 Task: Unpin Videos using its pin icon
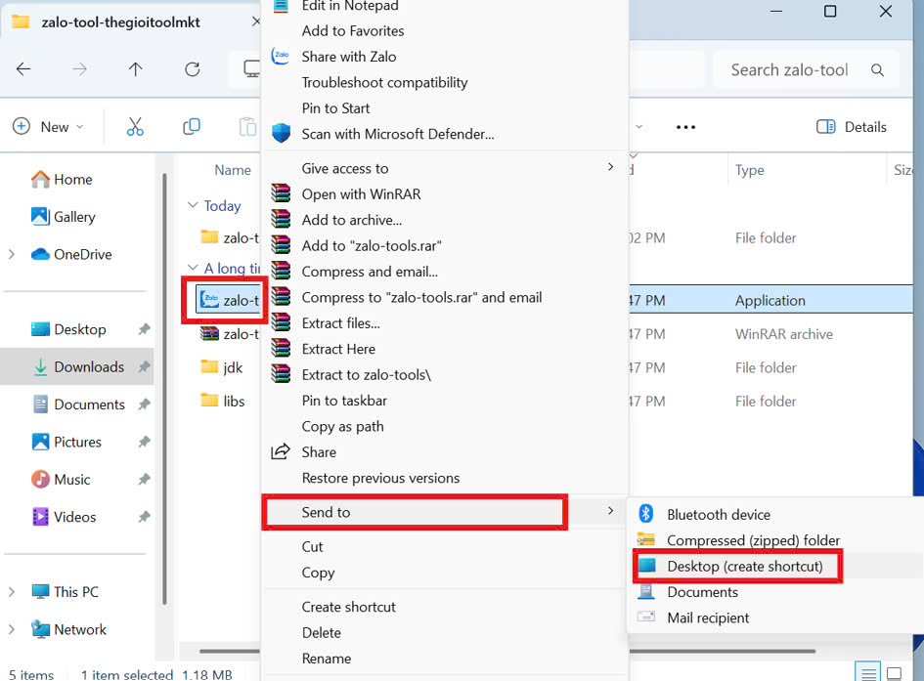tap(144, 517)
